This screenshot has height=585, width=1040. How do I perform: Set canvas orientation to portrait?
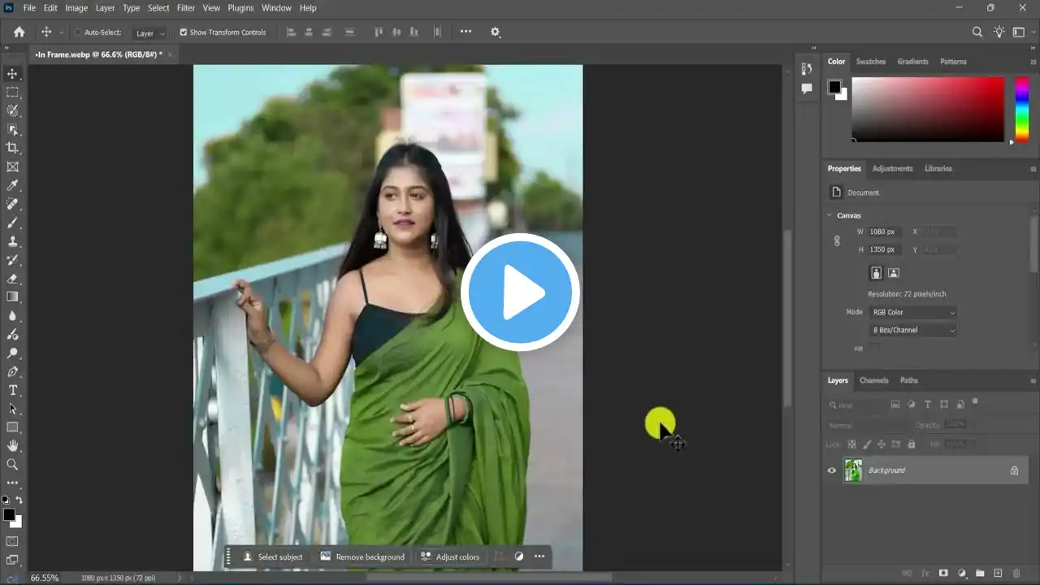[876, 273]
